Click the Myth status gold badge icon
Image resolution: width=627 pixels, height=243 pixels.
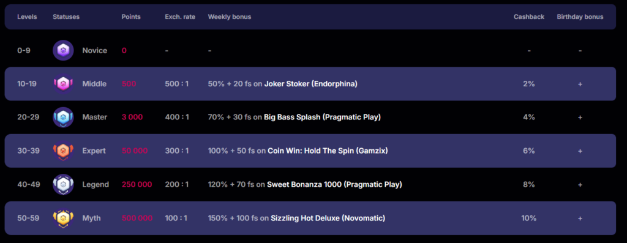coord(63,219)
